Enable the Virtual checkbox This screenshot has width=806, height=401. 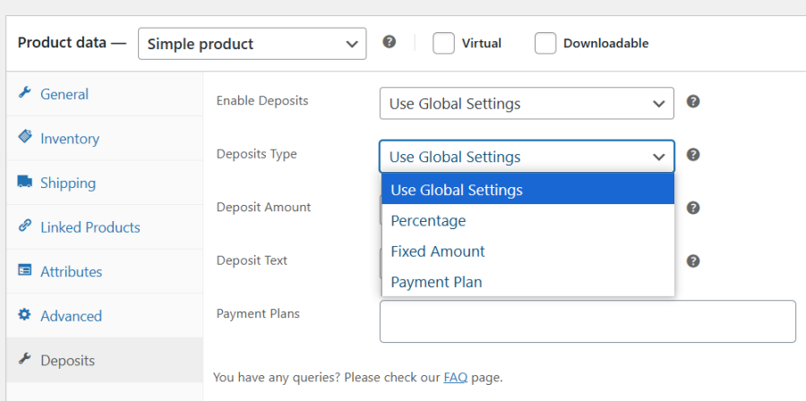click(443, 43)
